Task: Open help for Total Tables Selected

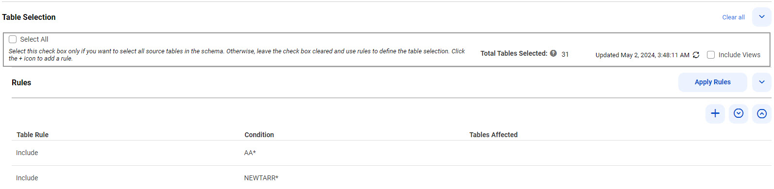Action: pos(553,53)
